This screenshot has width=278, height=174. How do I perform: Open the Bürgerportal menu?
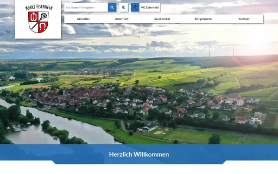tap(203, 19)
